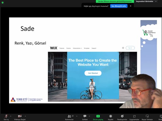Screen dimensions: 162x121
Task: Click the presenter's video thumbnail
Action: [141, 91]
